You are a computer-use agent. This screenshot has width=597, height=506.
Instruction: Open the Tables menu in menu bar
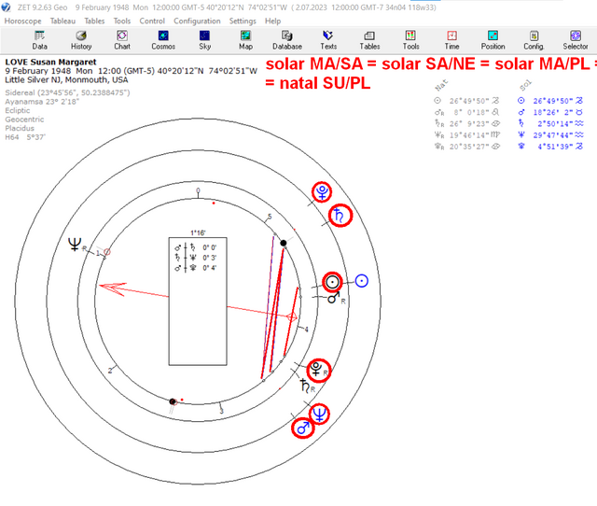(94, 21)
